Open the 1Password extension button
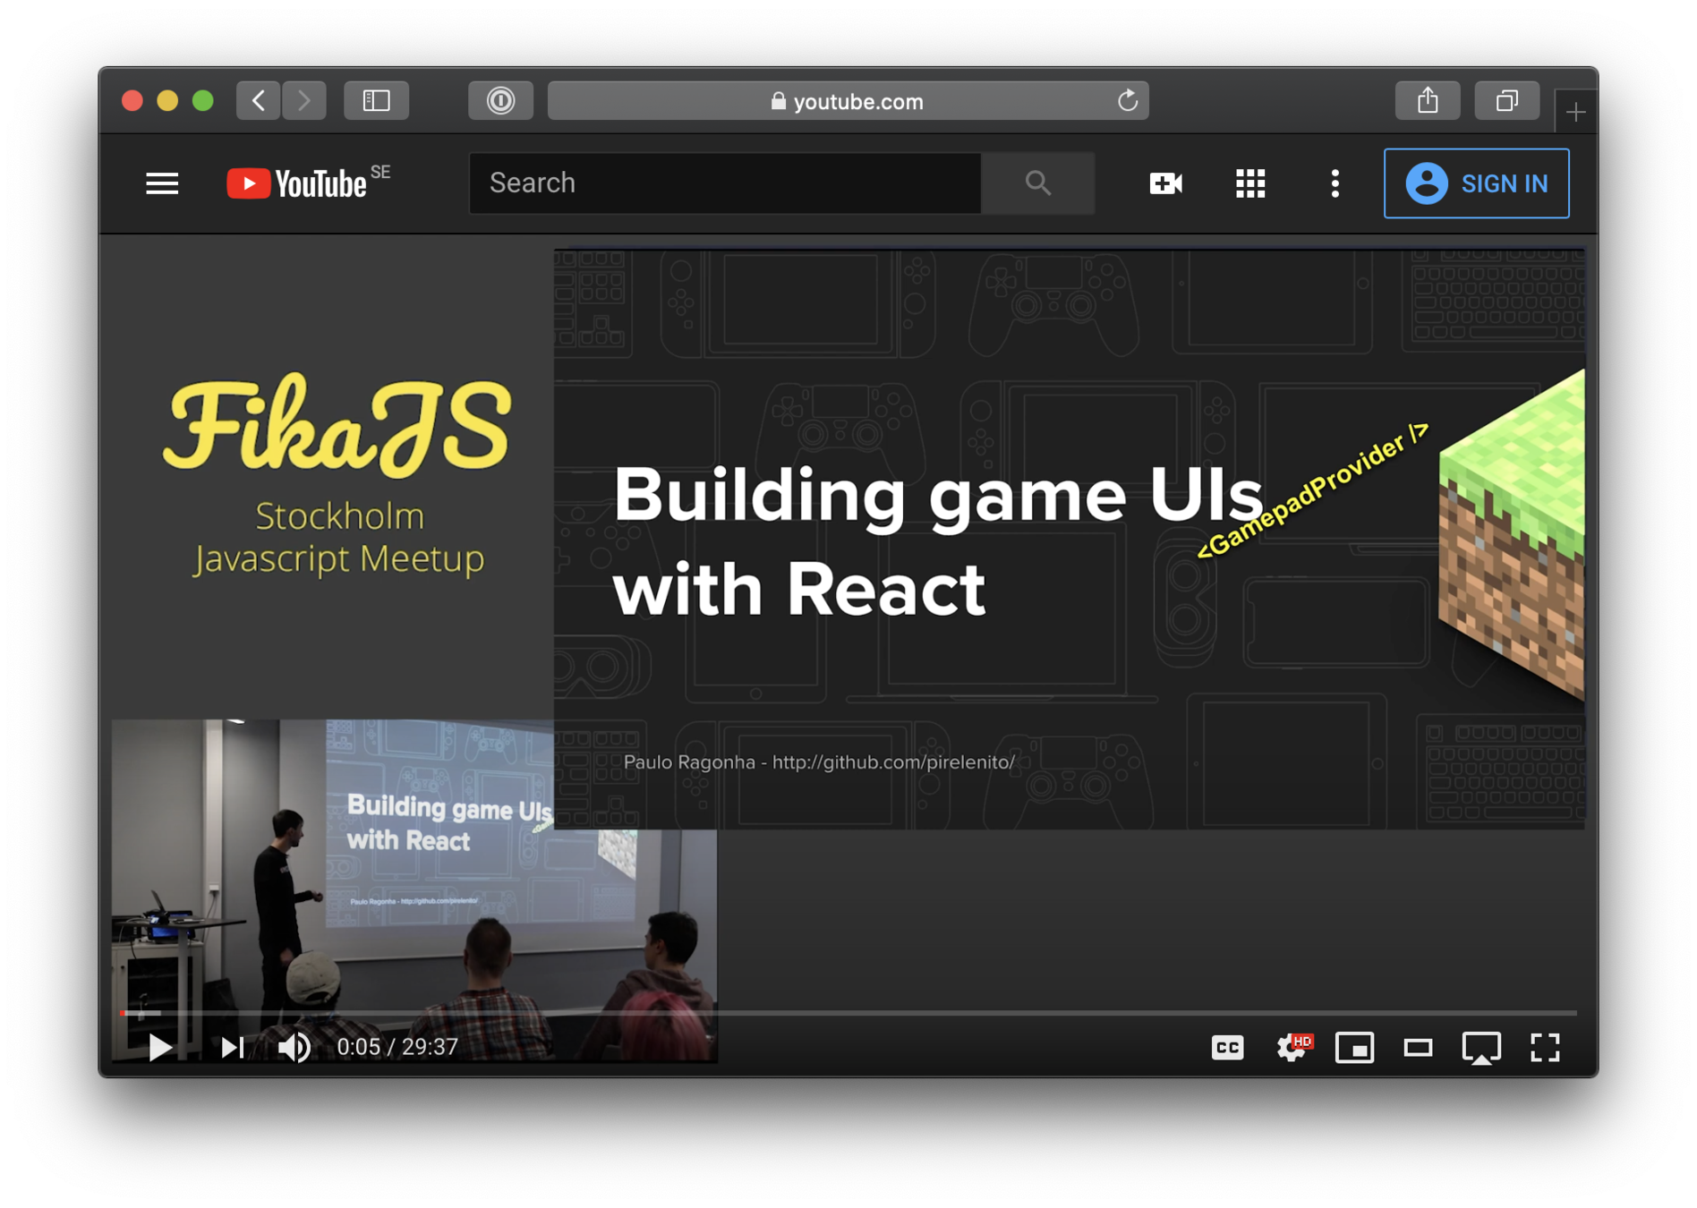This screenshot has height=1208, width=1697. click(x=500, y=100)
